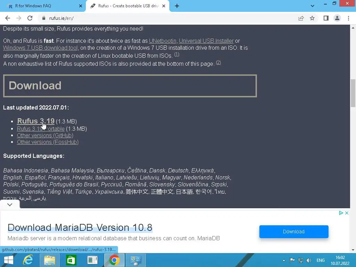Switch to Chrome in the taskbar
This screenshot has height=267, width=356.
114,260
